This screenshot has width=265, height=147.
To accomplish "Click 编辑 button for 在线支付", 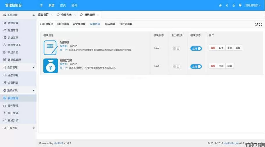I will (213, 66).
